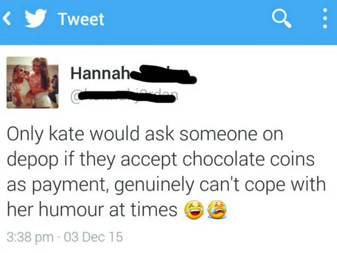This screenshot has height=253, width=337.
Task: Click the word "depop" in the tweet
Action: (33, 160)
